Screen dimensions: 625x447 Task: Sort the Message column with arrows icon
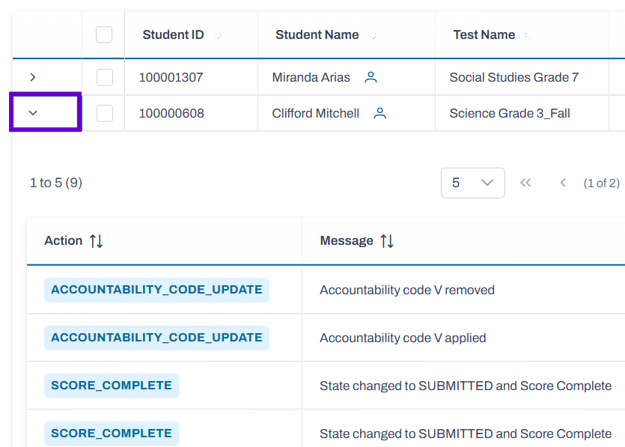click(x=387, y=241)
